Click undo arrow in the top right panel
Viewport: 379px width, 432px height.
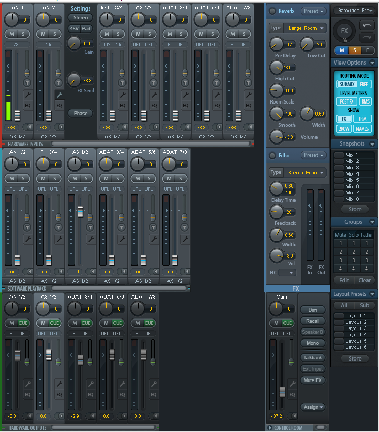coord(367,25)
